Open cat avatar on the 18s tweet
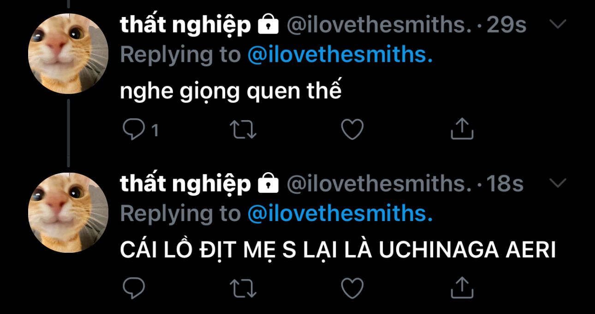Image resolution: width=595 pixels, height=314 pixels. (x=68, y=213)
